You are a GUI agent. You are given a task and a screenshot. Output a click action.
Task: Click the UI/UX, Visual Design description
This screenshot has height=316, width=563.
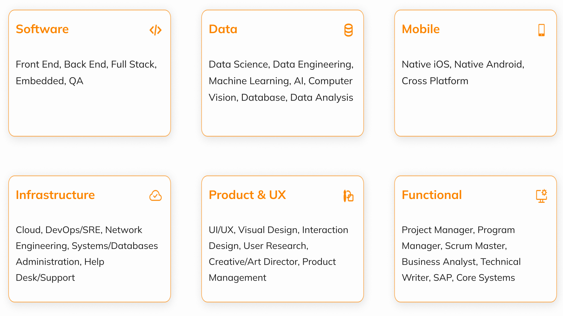(x=278, y=254)
